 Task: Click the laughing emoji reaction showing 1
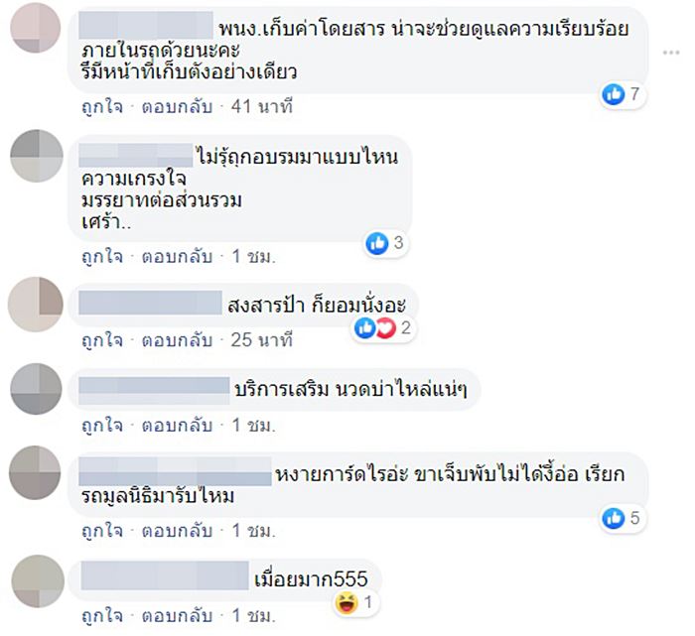click(347, 602)
